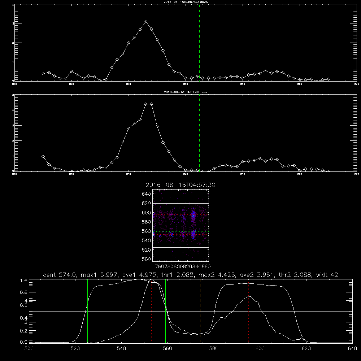This screenshot has width=361, height=361.
Task: Click the '0.2' label on bottom plot y-axis
Action: point(24,331)
